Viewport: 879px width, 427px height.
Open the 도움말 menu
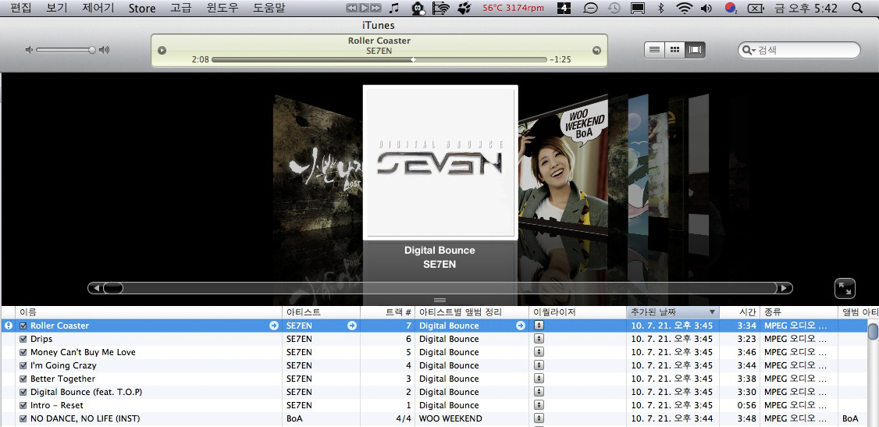point(269,8)
